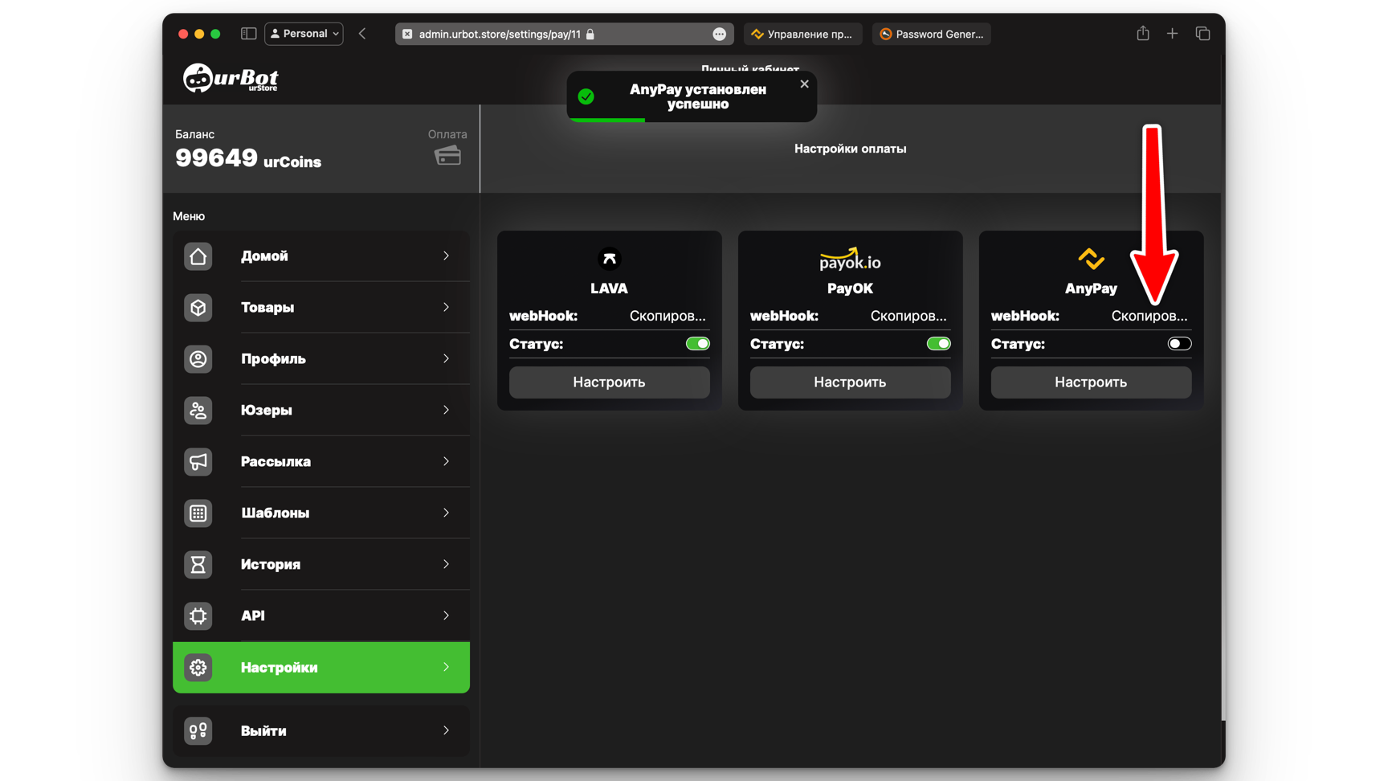Disable the LAVA status toggle

pyautogui.click(x=697, y=344)
